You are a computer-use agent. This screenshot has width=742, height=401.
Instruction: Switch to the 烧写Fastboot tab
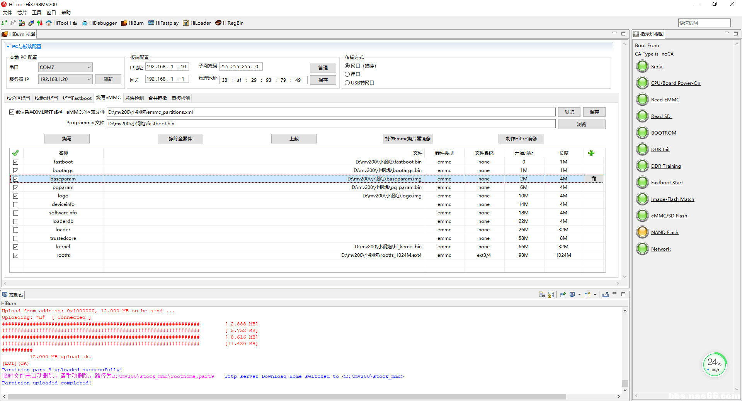(77, 98)
